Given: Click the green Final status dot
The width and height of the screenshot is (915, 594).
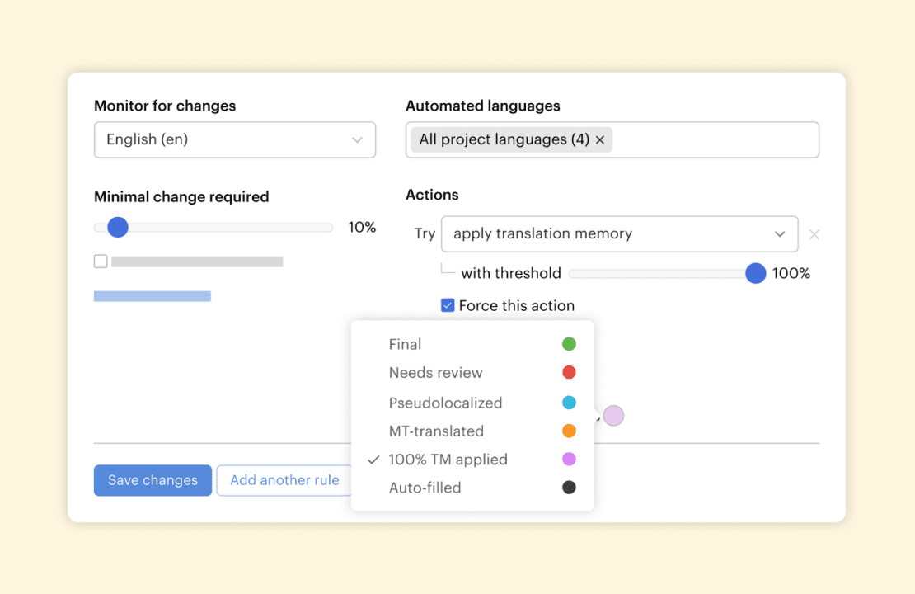Looking at the screenshot, I should click(569, 344).
